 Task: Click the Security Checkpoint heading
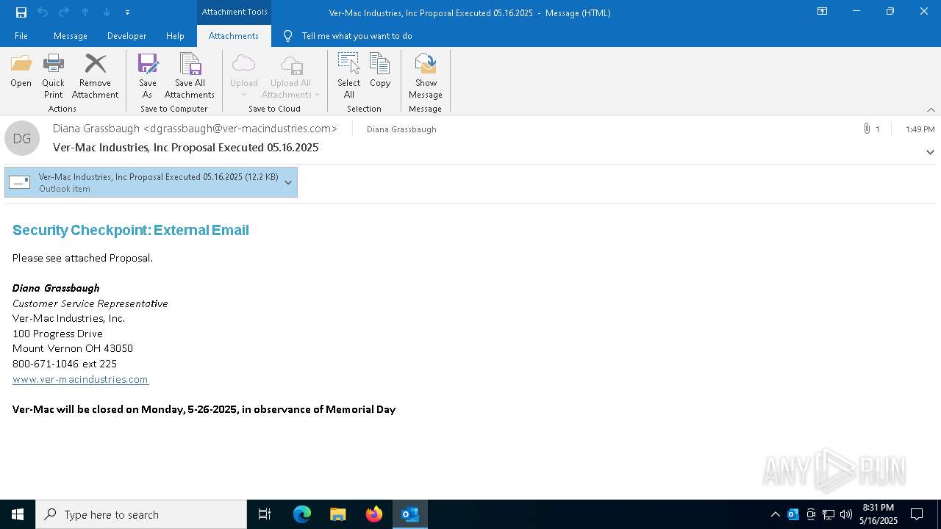(131, 230)
